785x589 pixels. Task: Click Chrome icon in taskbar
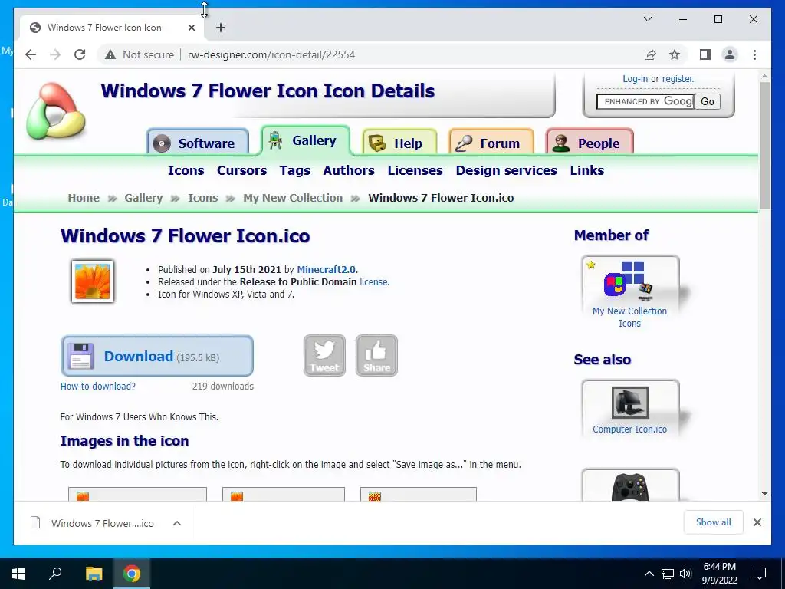coord(132,574)
